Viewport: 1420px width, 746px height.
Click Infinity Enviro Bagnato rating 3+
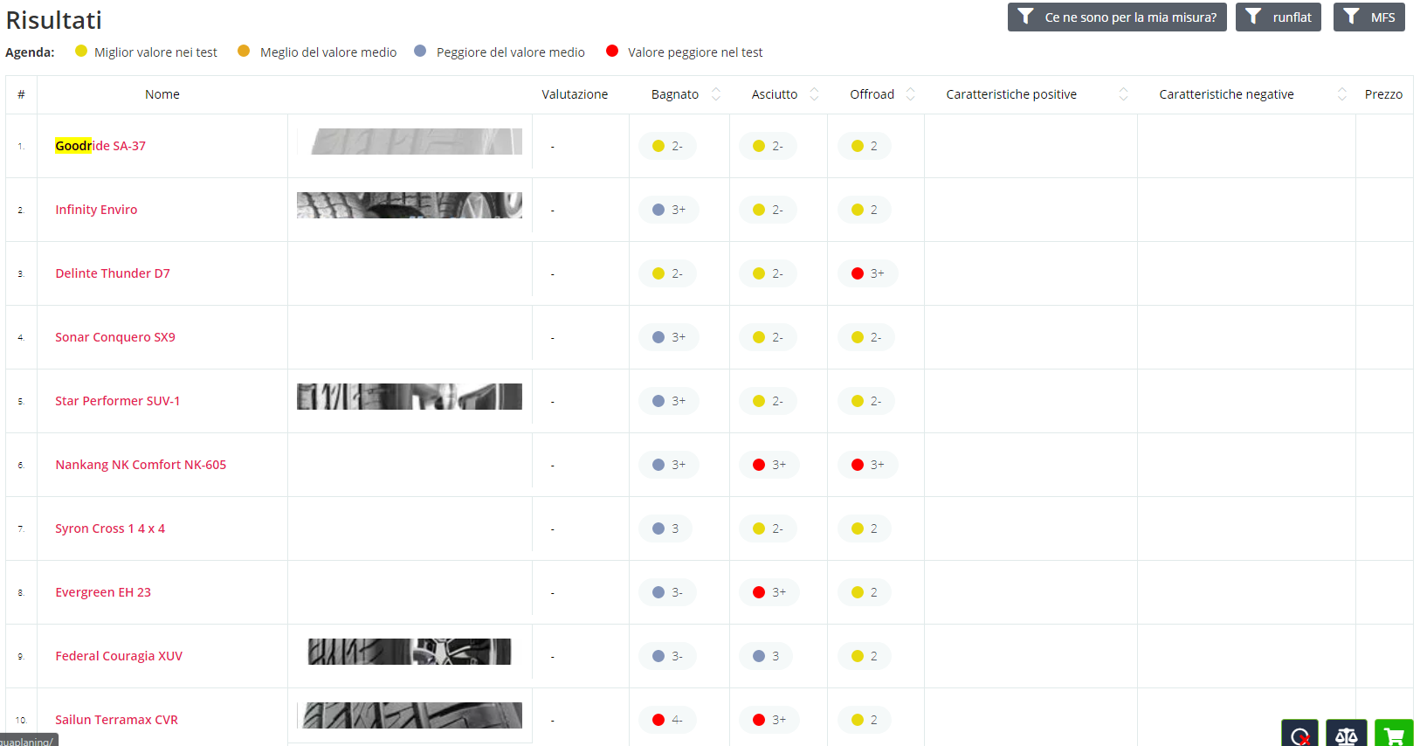point(669,210)
